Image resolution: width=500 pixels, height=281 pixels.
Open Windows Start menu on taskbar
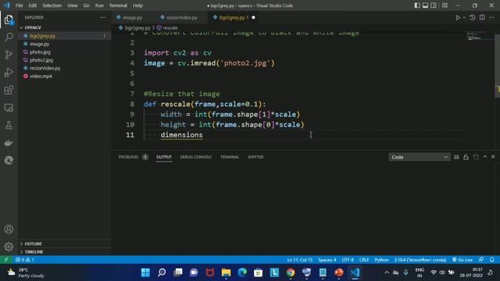(x=145, y=272)
